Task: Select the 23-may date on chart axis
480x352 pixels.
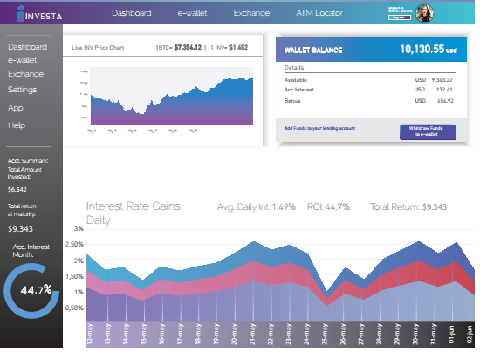Action: 289,335
